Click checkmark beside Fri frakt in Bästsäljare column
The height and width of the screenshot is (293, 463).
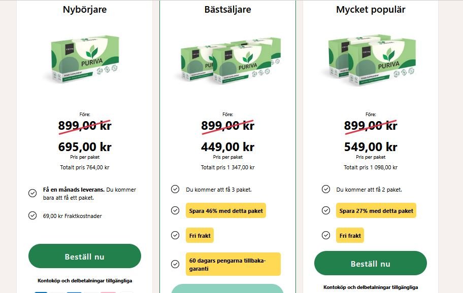(175, 235)
